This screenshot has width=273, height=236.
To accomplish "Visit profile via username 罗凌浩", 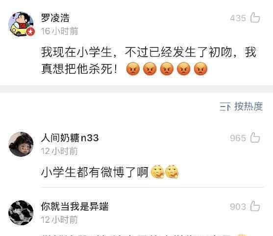I will coord(55,18).
